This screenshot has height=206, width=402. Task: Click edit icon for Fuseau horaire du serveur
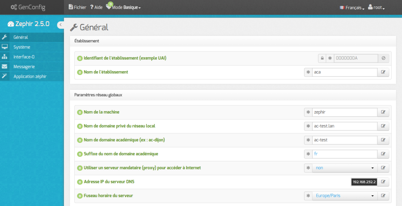[383, 196]
